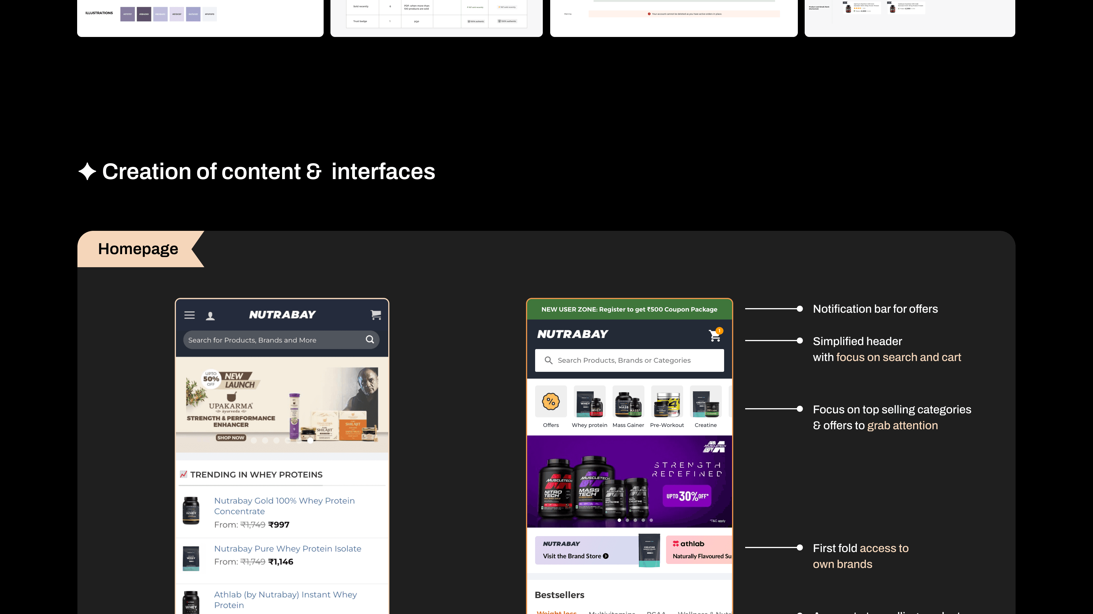Click the NEW USER ZONE green notification bar
The image size is (1093, 614).
[x=629, y=309]
